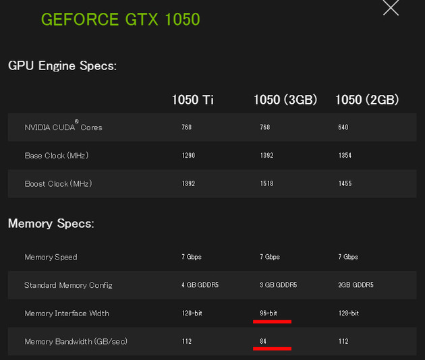Click the underlined 84 bandwidth value
Image resolution: width=425 pixels, height=360 pixels.
(x=263, y=341)
